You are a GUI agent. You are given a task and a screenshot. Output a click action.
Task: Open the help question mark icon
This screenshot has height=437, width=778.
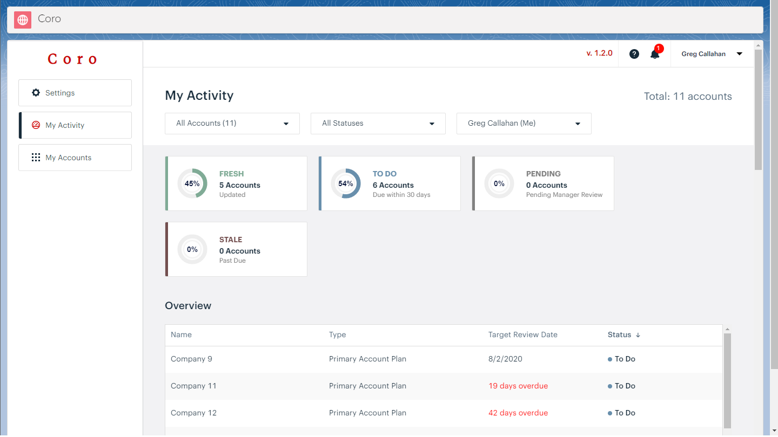(x=634, y=54)
